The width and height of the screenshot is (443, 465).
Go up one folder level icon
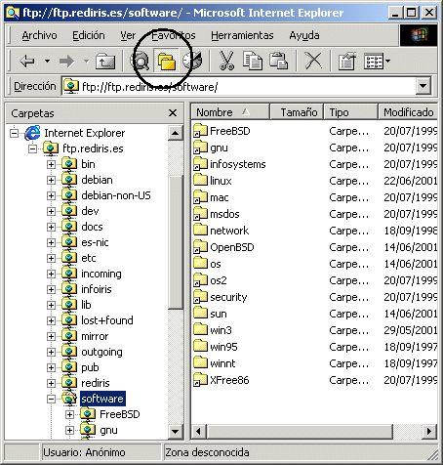pyautogui.click(x=105, y=61)
